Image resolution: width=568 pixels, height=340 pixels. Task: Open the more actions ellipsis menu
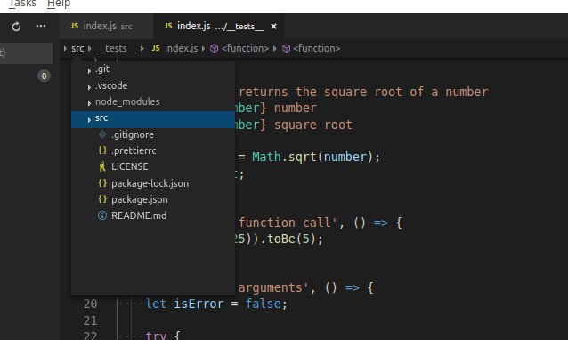[x=41, y=26]
